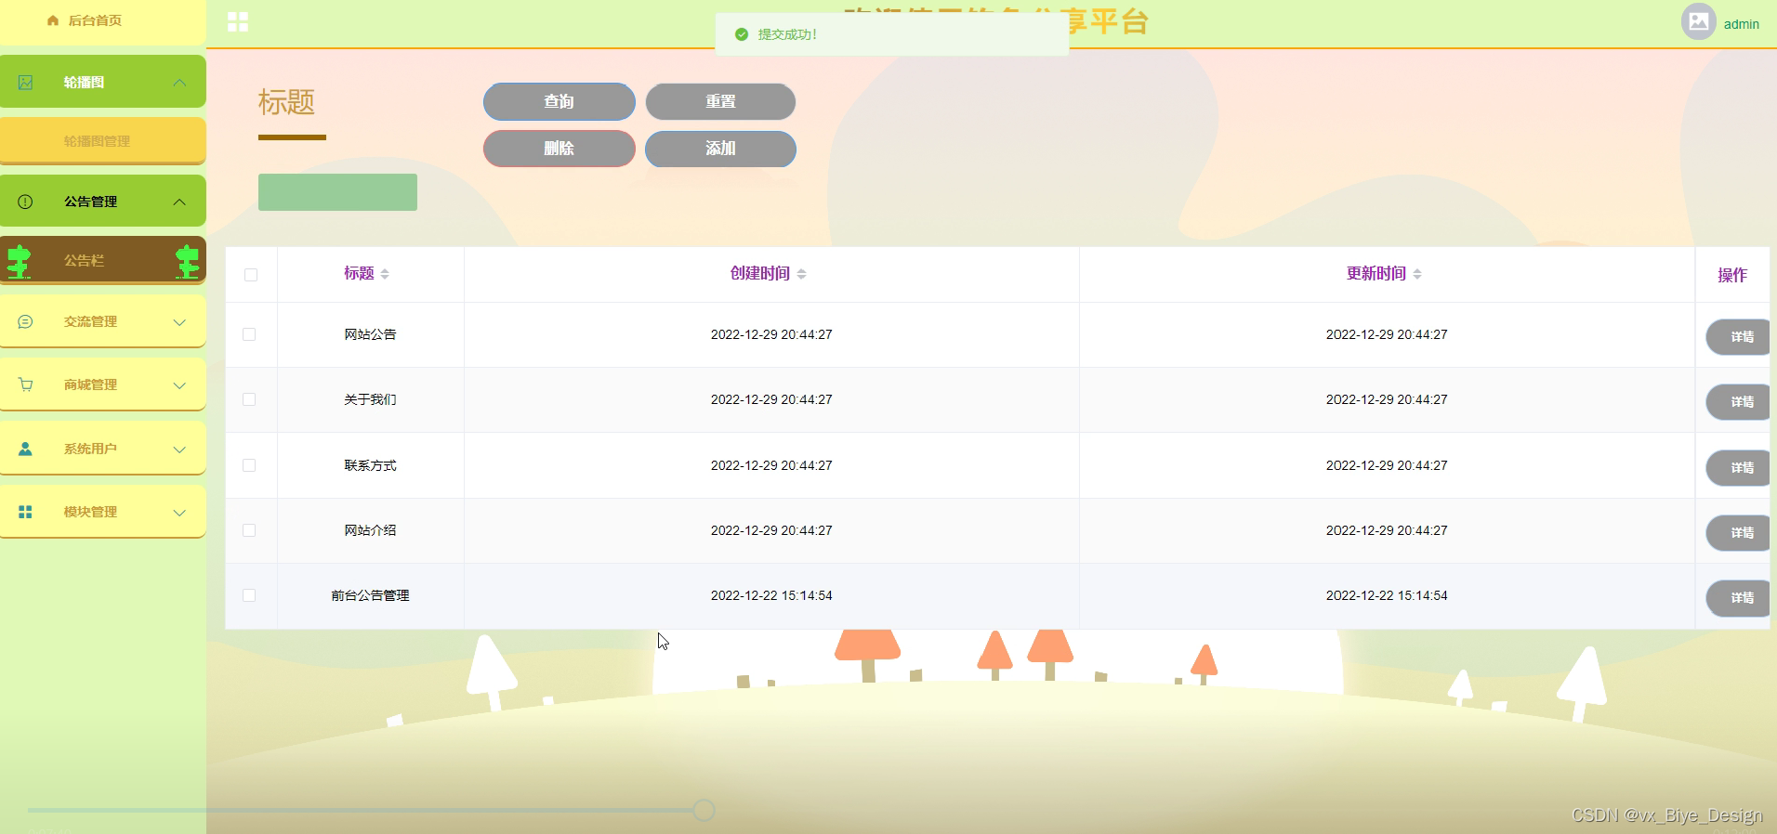The image size is (1777, 834).
Task: Check the 网站公告 row checkbox
Action: tap(249, 334)
